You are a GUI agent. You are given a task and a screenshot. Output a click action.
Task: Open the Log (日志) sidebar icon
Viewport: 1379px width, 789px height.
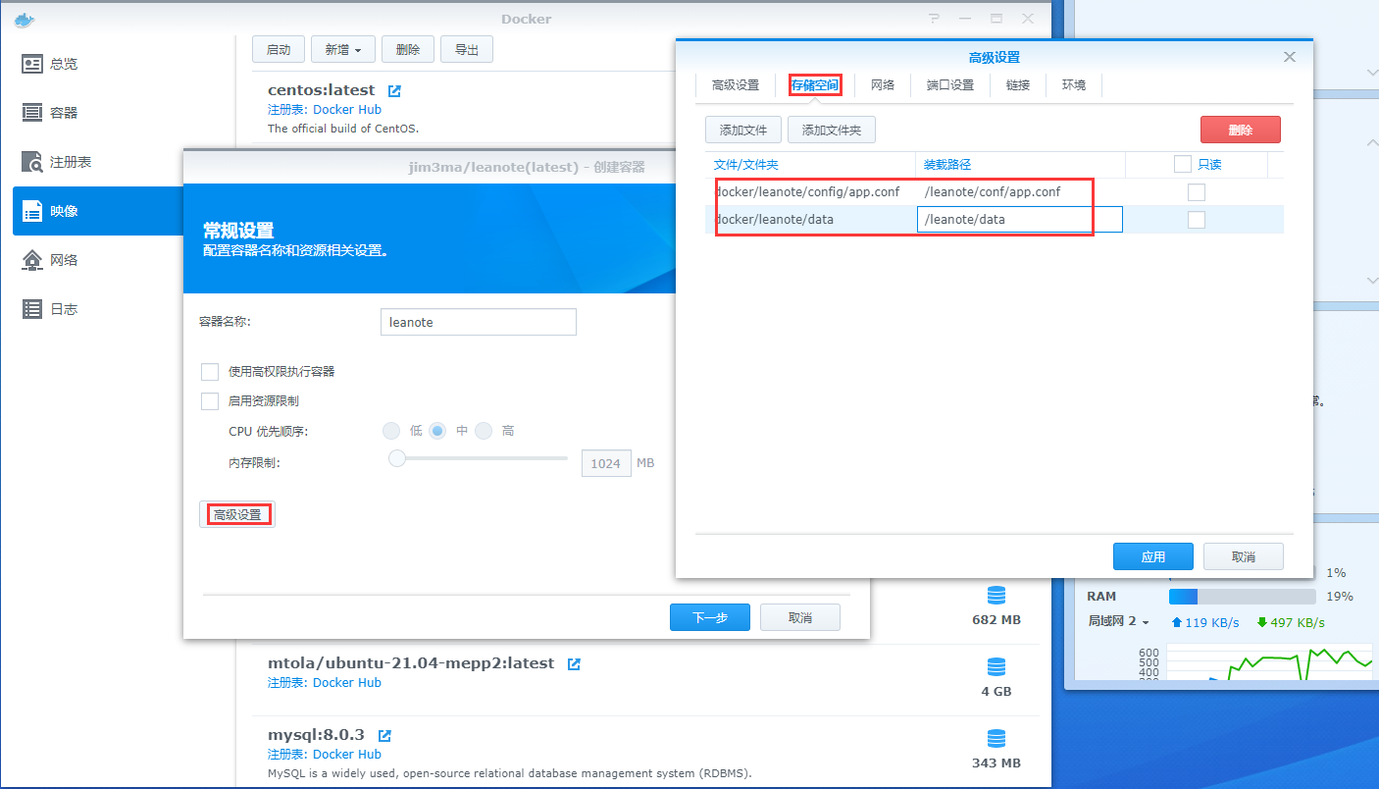(x=32, y=309)
